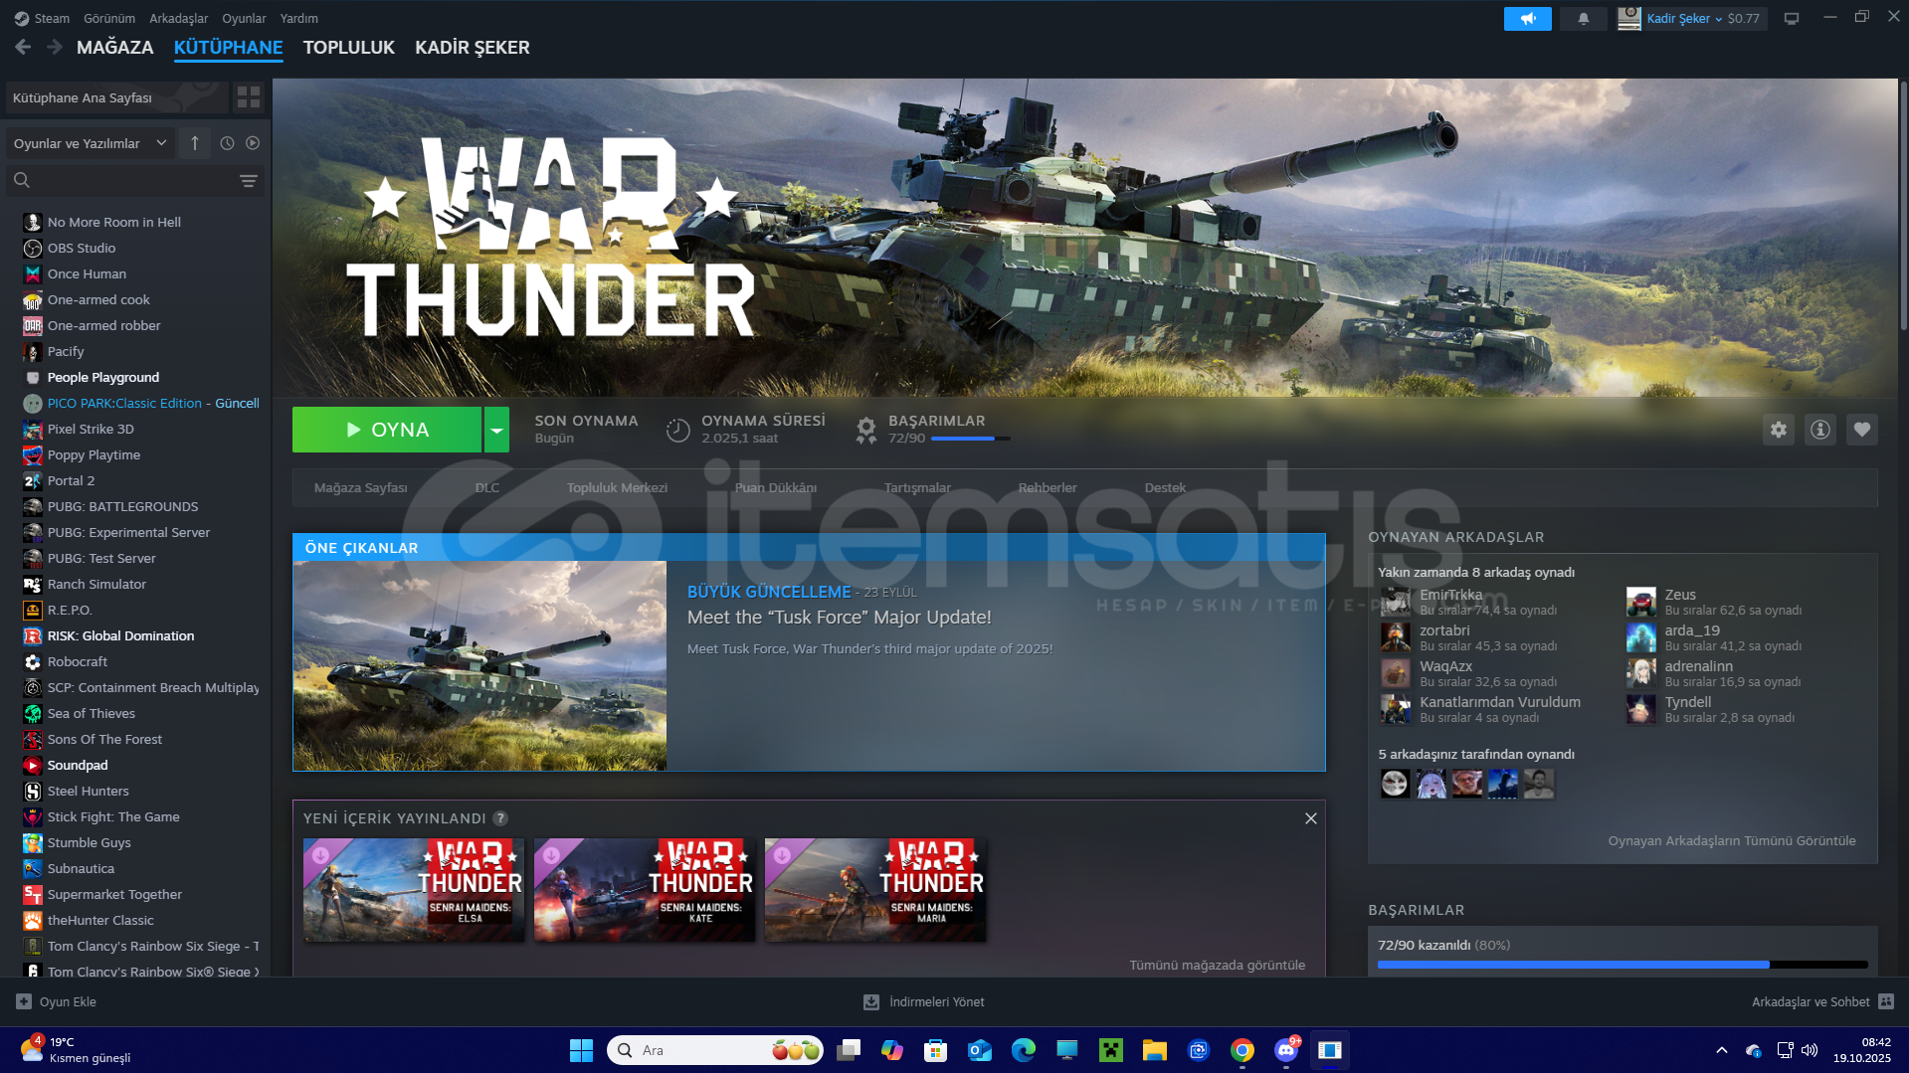Open the Oyunlar menu
Screen dimensions: 1909x1073
(x=244, y=18)
